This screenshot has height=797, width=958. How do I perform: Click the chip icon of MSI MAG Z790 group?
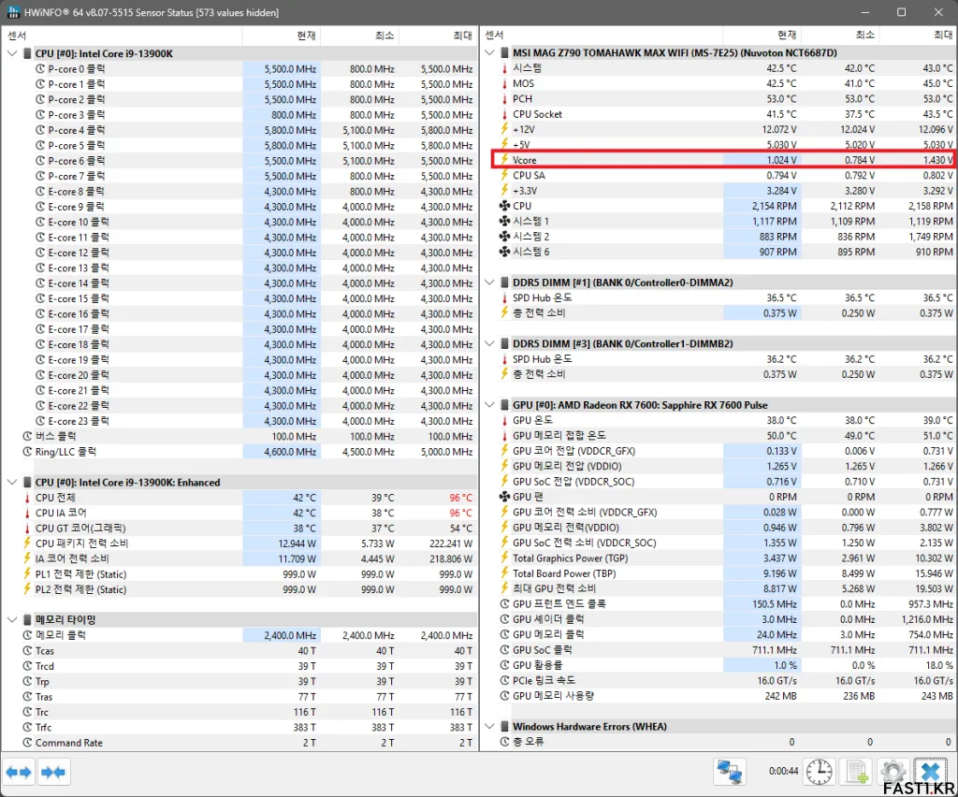[x=504, y=53]
